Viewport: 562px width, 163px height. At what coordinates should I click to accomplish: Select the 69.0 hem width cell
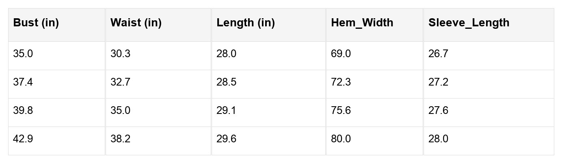tap(341, 54)
